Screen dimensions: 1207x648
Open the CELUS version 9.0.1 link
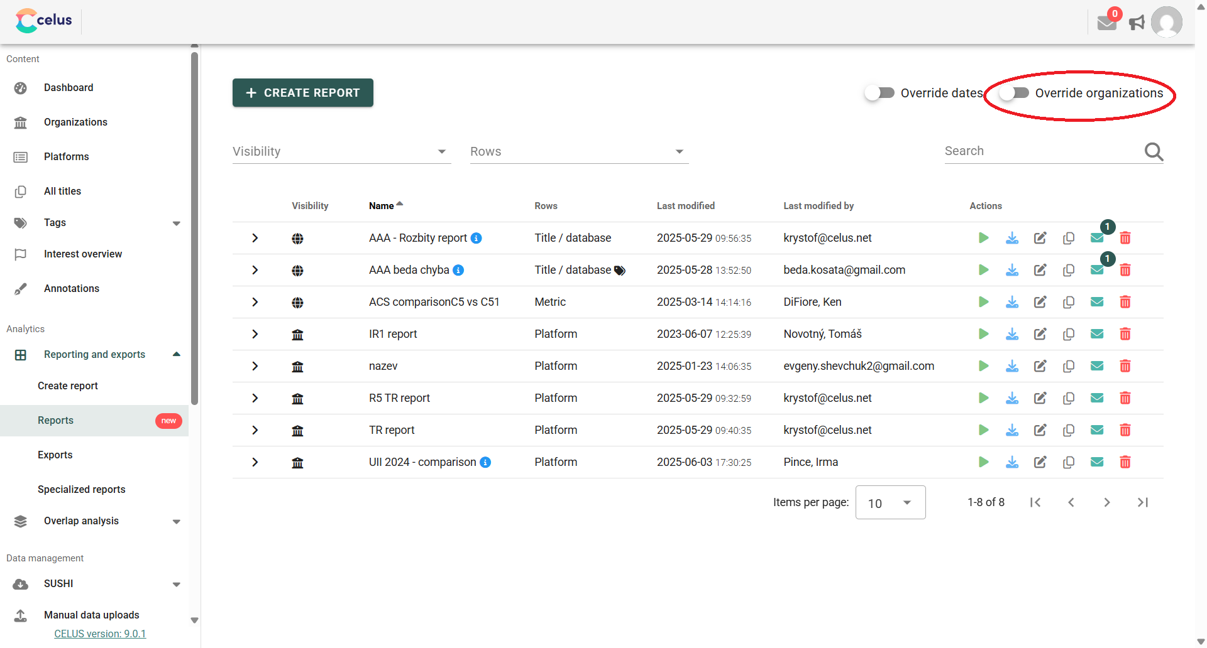(x=100, y=634)
